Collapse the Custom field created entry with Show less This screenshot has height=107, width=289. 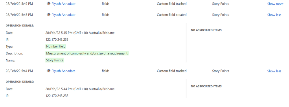274,15
